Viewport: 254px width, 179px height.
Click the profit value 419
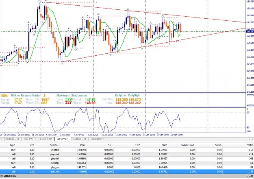tap(251, 154)
